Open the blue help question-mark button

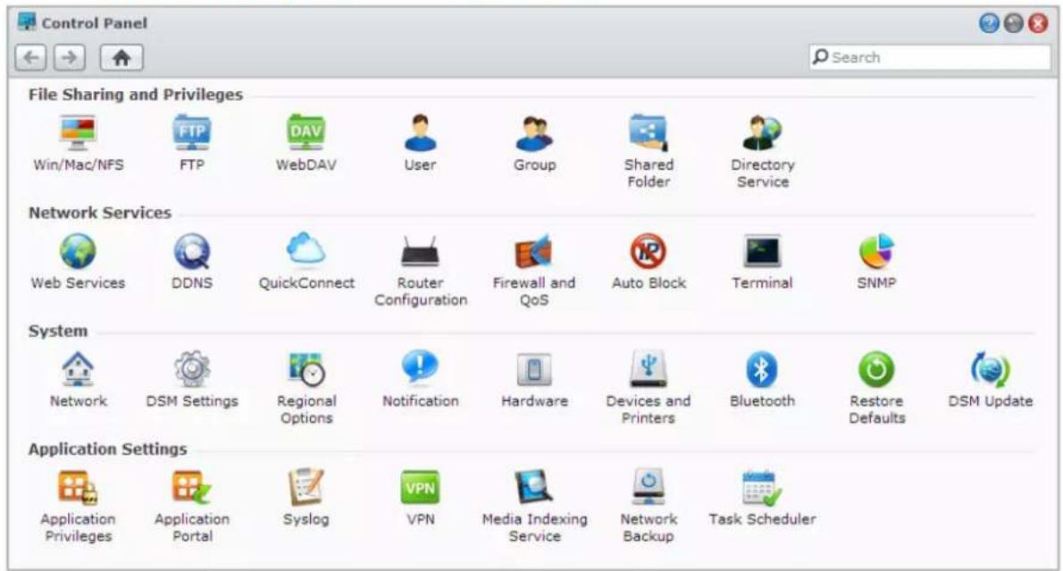click(989, 23)
